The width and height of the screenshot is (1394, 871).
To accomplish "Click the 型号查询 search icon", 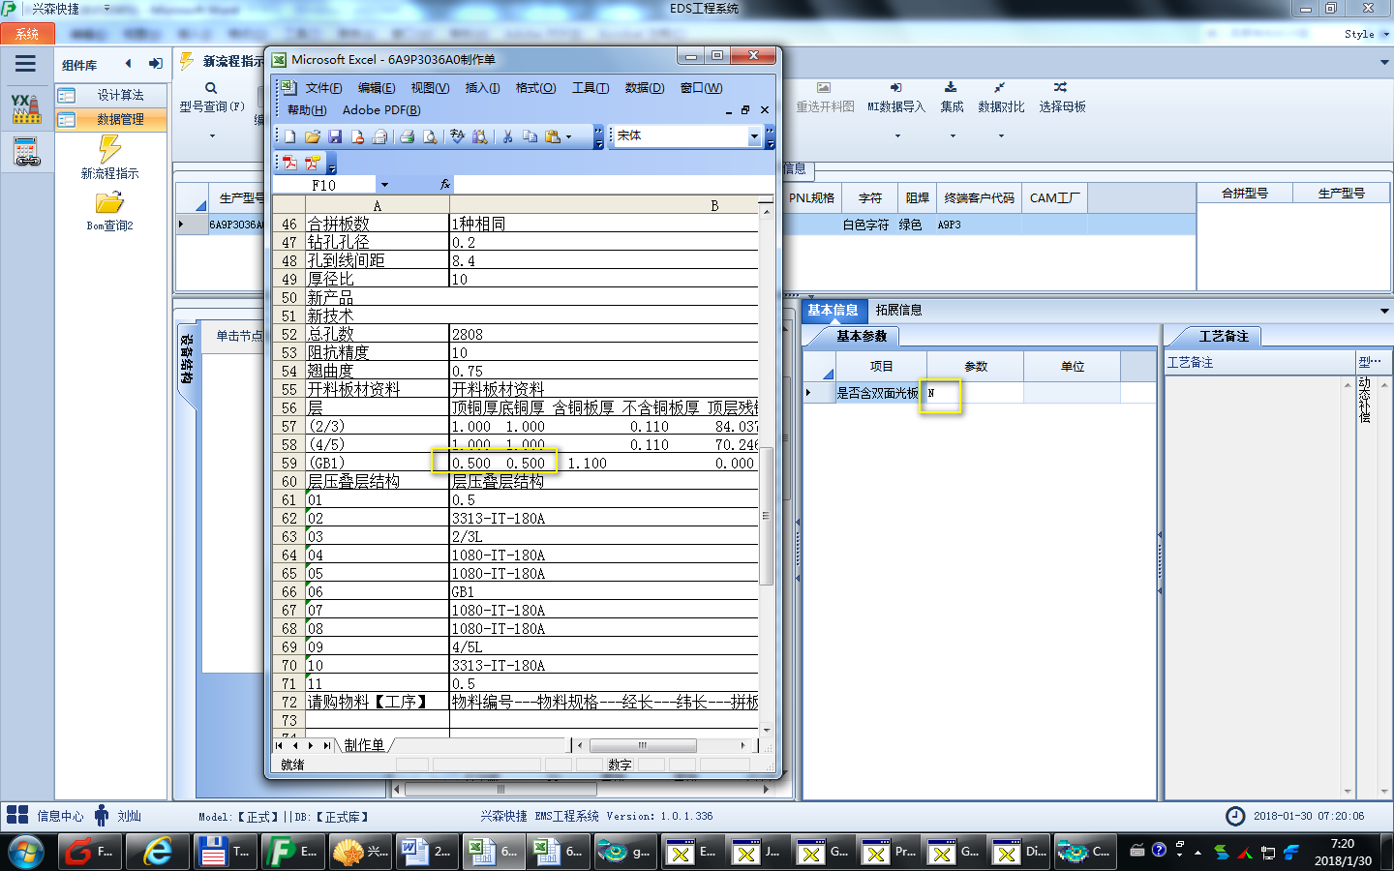I will coord(211,88).
